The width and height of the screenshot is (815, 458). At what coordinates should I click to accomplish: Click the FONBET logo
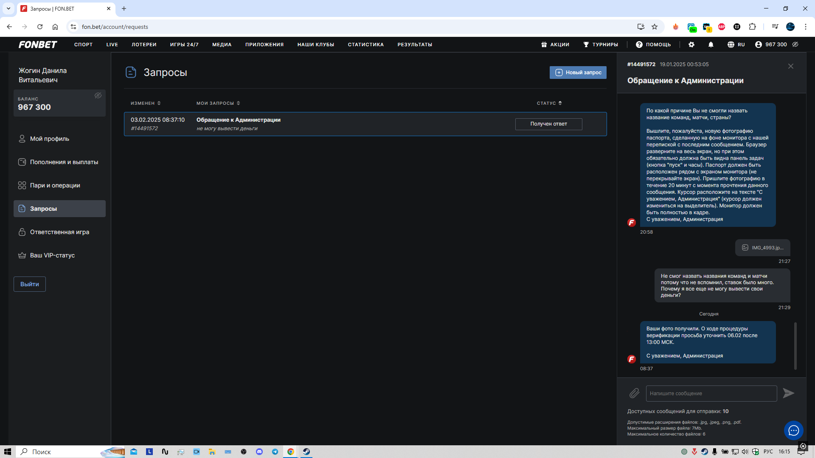38,45
